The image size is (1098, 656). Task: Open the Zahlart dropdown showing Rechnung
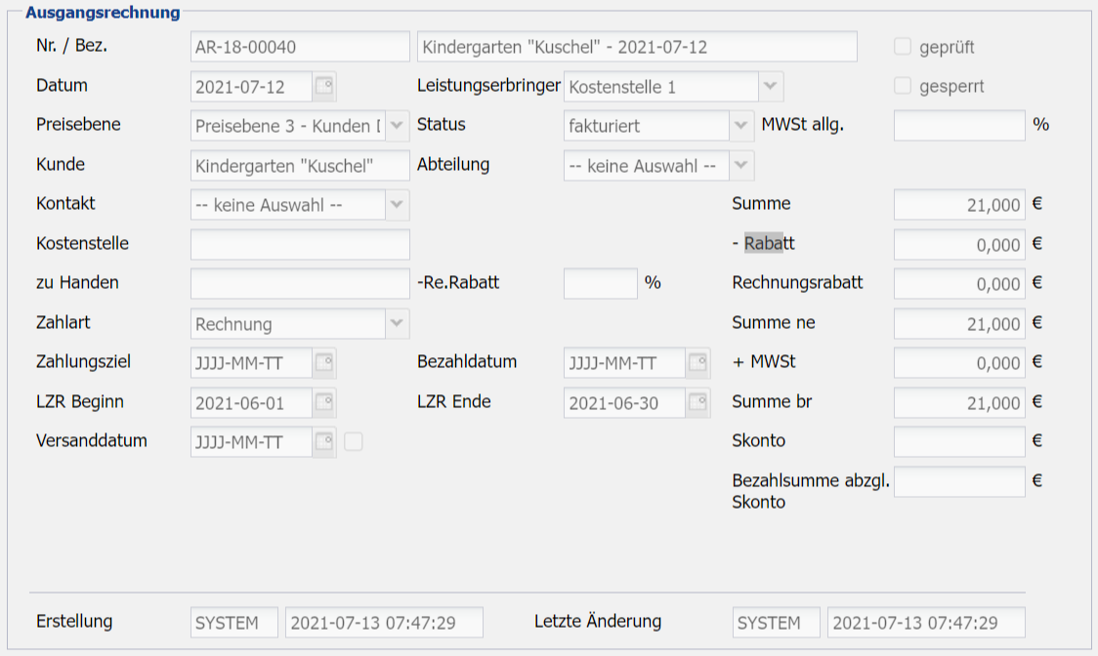(398, 323)
